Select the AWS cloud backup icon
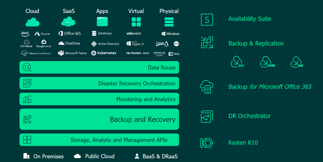This screenshot has height=162, width=323. 297,62
